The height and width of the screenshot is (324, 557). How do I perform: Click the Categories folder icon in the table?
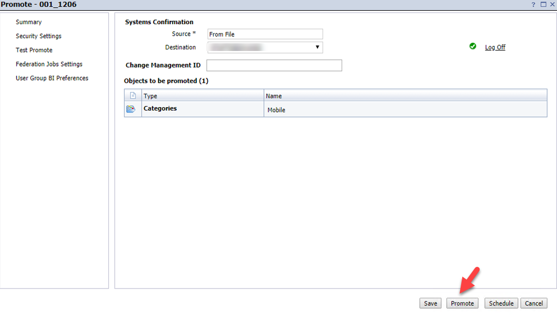point(132,108)
